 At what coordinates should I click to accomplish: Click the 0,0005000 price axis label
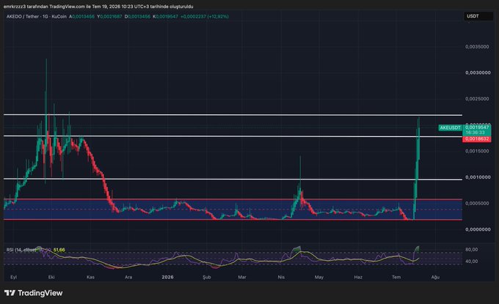pyautogui.click(x=477, y=204)
